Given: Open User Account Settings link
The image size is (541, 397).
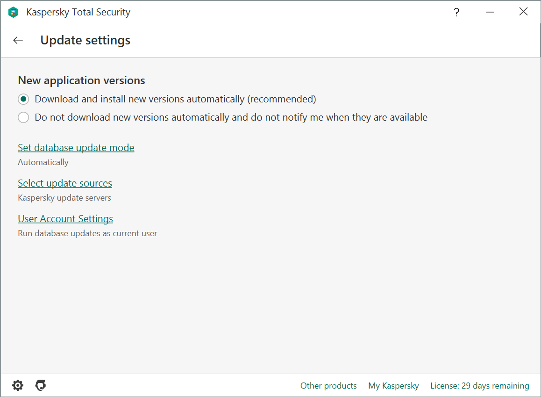Looking at the screenshot, I should pos(65,219).
